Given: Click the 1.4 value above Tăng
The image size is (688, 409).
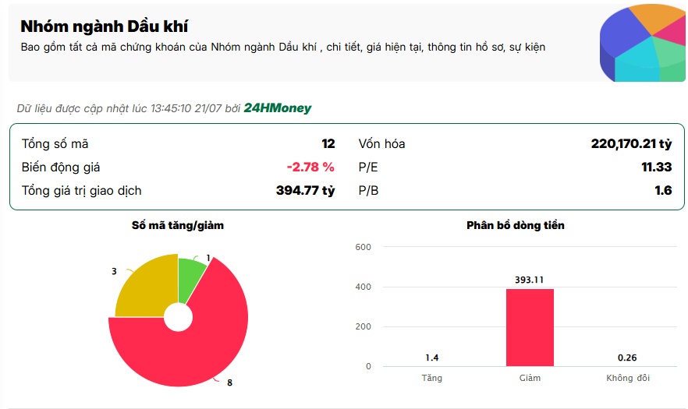Looking at the screenshot, I should tap(432, 358).
